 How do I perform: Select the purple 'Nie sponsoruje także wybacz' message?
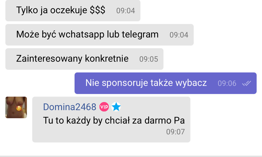(165, 83)
